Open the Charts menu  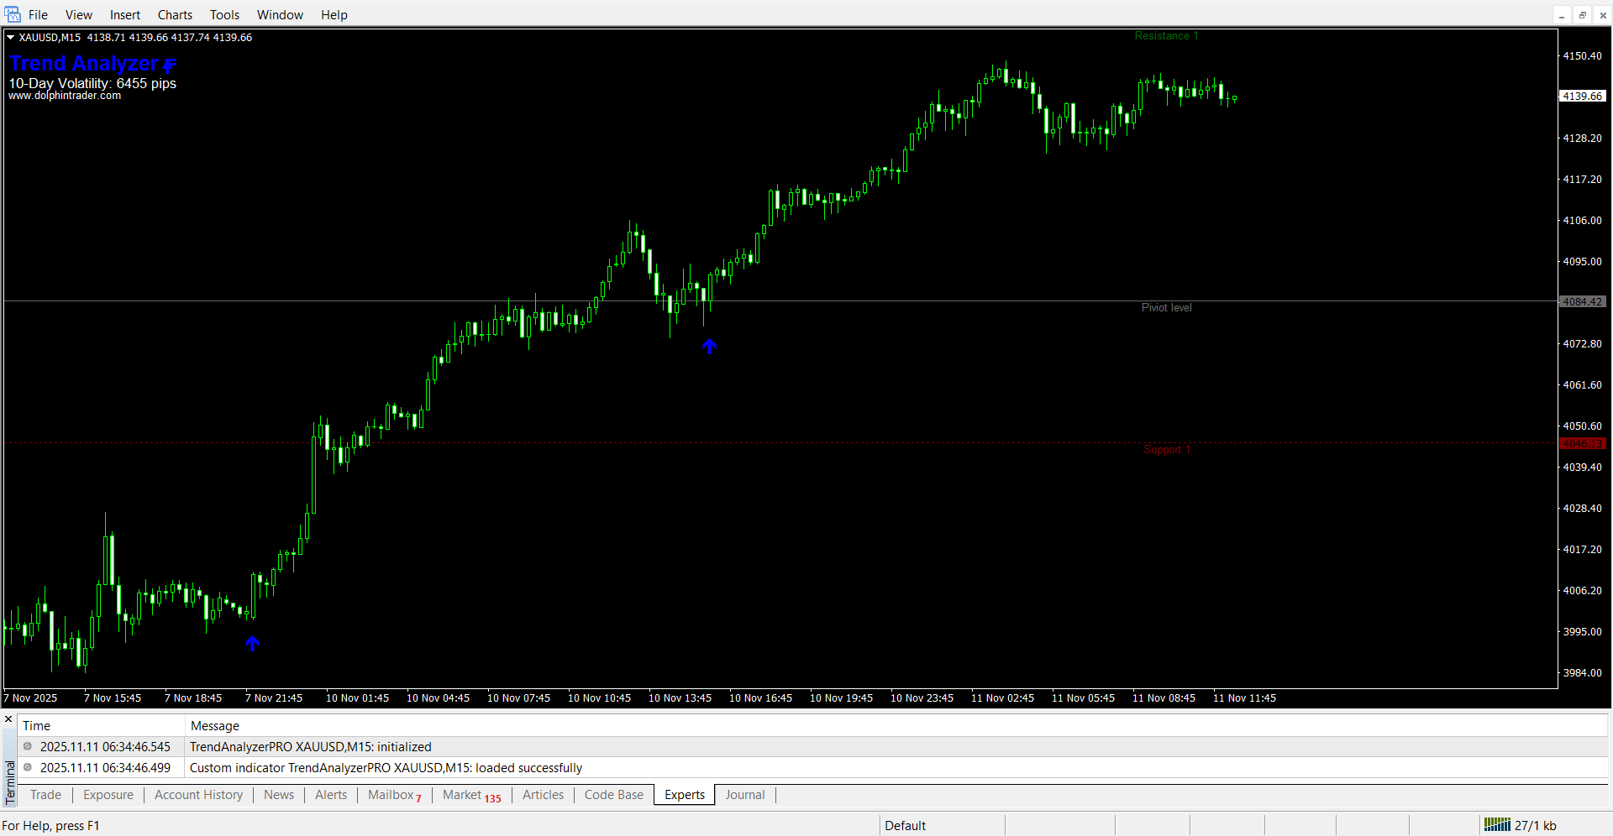click(175, 14)
